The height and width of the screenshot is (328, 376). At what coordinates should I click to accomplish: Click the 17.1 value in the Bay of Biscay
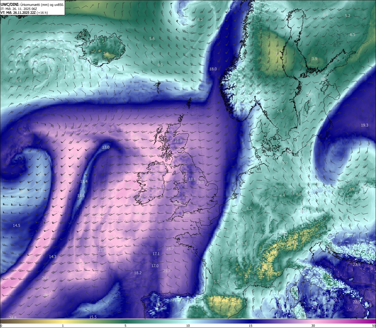pos(156,254)
